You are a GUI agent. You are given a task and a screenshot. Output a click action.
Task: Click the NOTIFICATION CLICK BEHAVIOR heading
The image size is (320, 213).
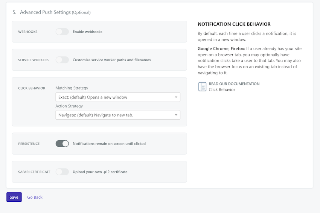click(x=234, y=24)
